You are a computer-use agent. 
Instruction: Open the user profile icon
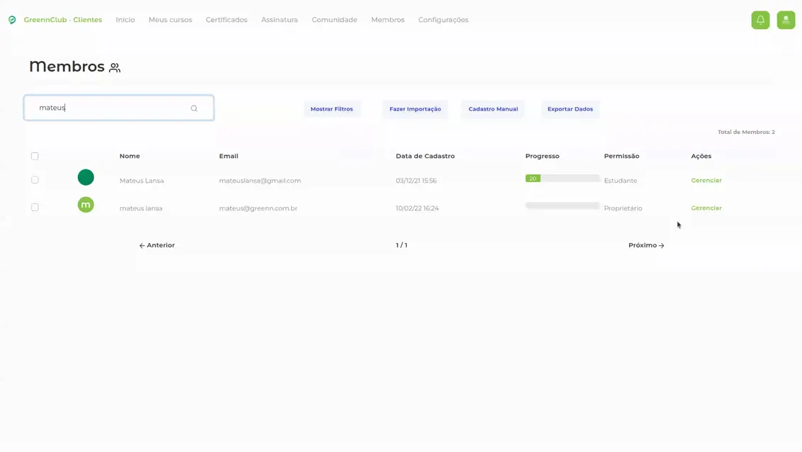(x=786, y=20)
